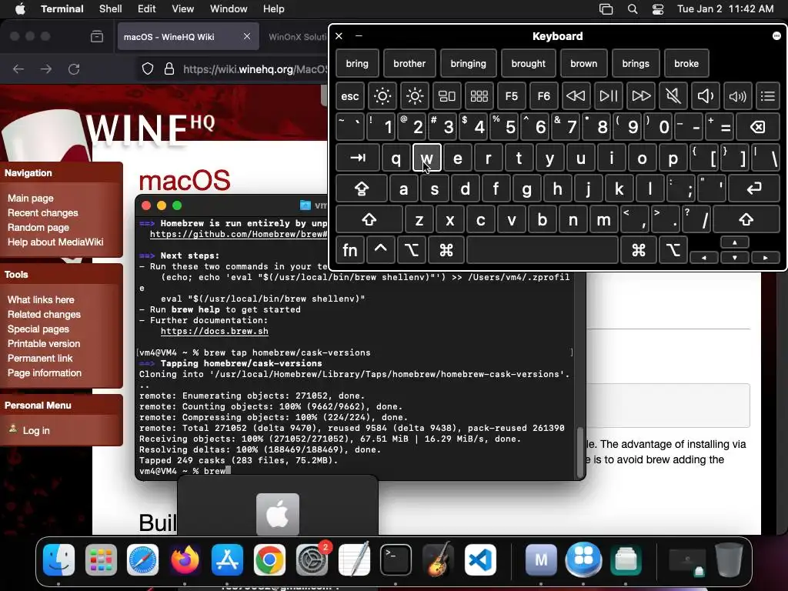This screenshot has height=591, width=788.
Task: Open the Apple menu
Action: pos(20,9)
